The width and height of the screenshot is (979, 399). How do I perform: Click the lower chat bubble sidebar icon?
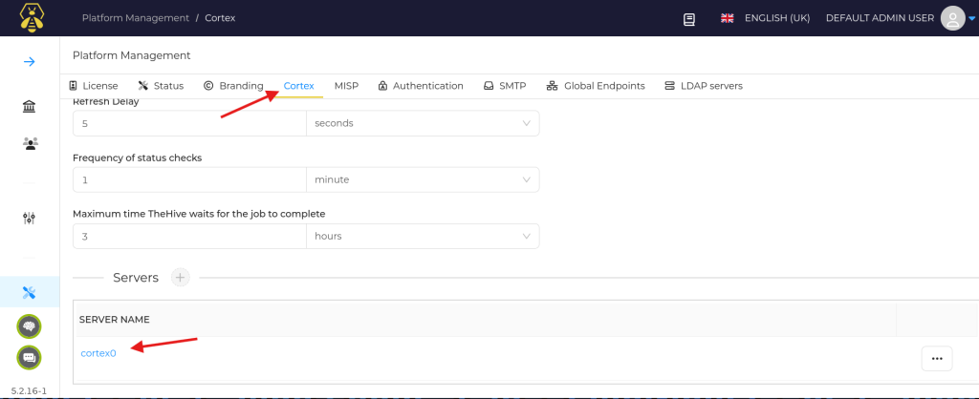coord(30,358)
